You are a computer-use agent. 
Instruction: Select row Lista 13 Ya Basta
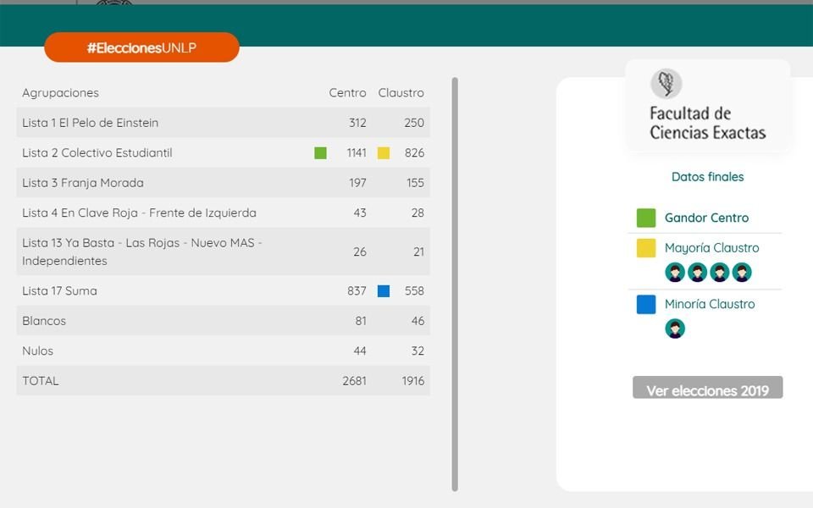[223, 252]
